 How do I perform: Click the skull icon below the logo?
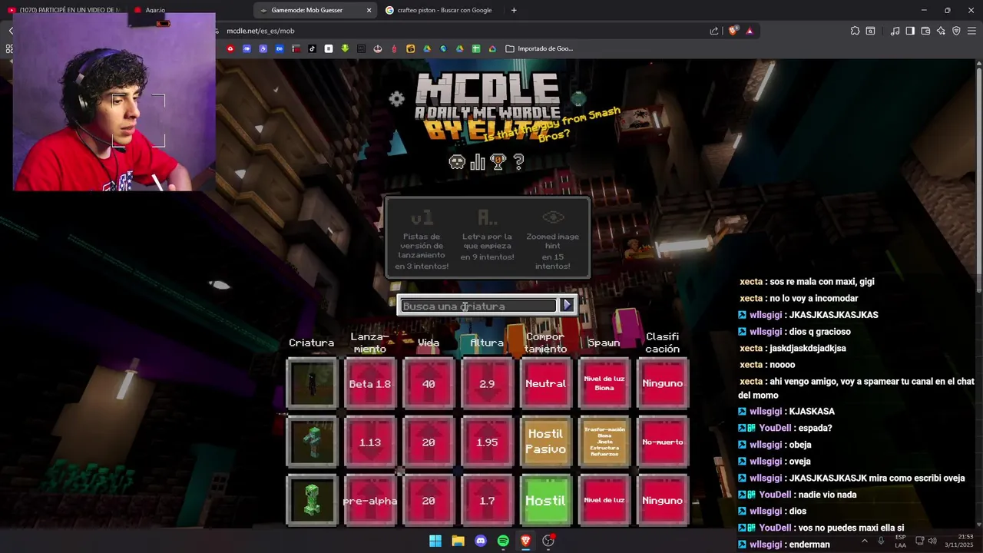[x=457, y=162]
